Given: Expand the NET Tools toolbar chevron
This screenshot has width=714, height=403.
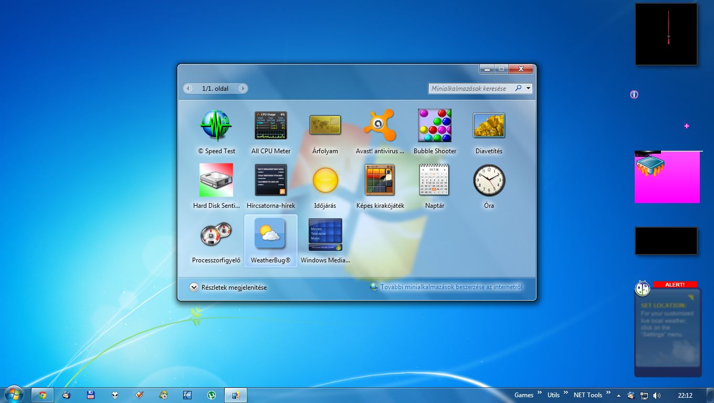Looking at the screenshot, I should [x=608, y=393].
